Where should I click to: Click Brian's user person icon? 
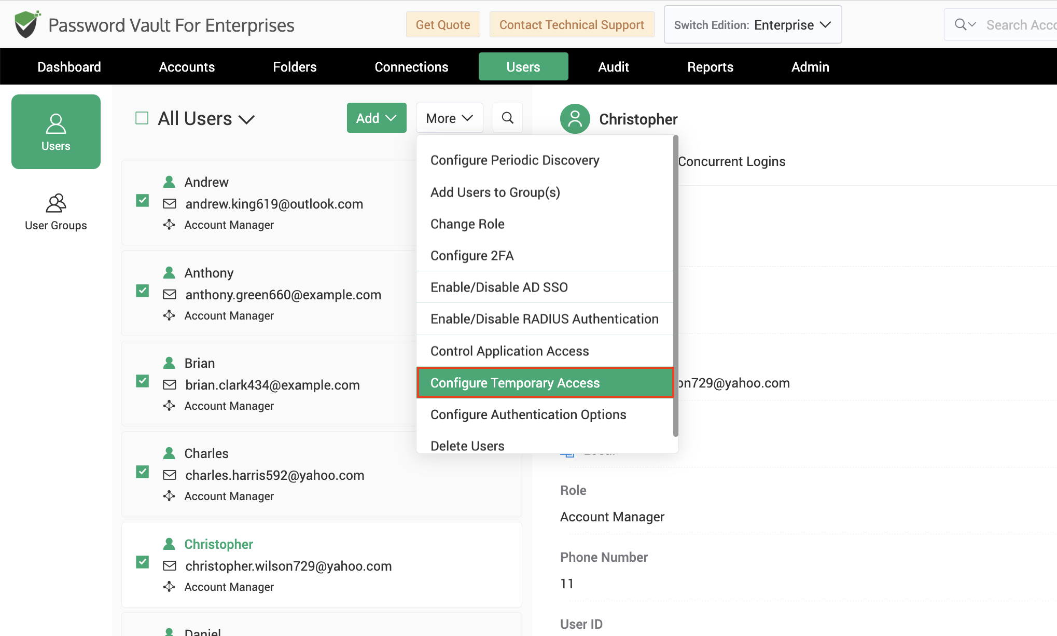(169, 363)
